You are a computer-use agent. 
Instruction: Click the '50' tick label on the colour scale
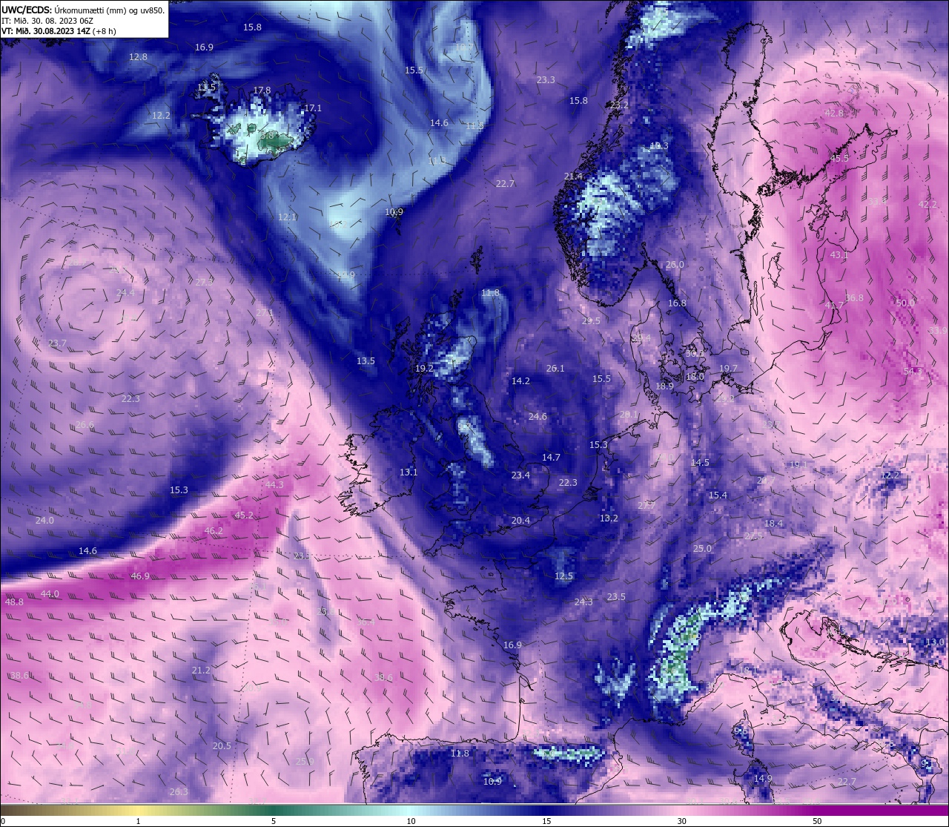pyautogui.click(x=816, y=821)
